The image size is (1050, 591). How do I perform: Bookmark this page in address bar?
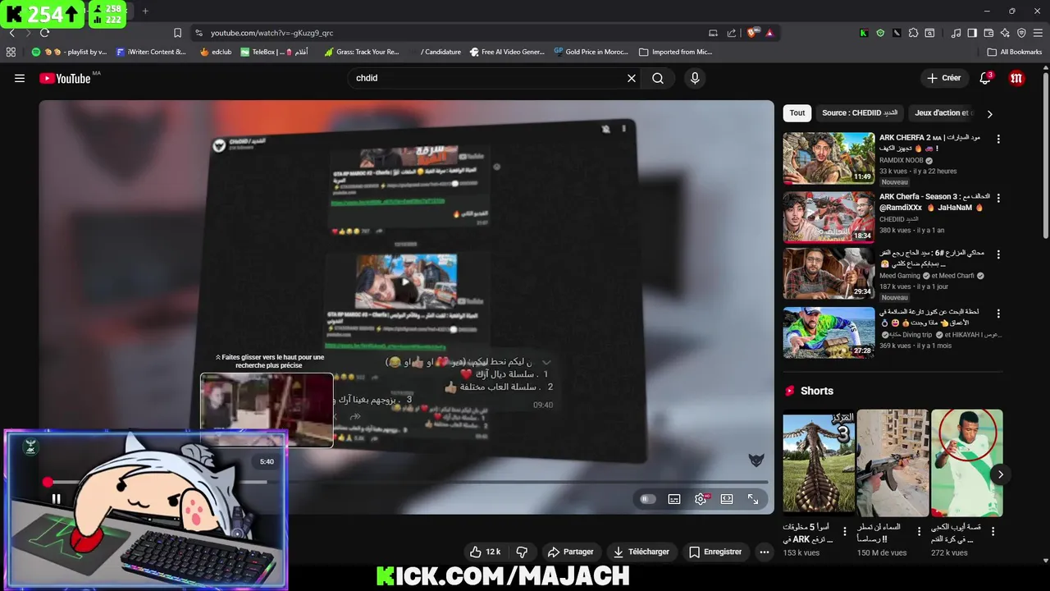point(177,33)
